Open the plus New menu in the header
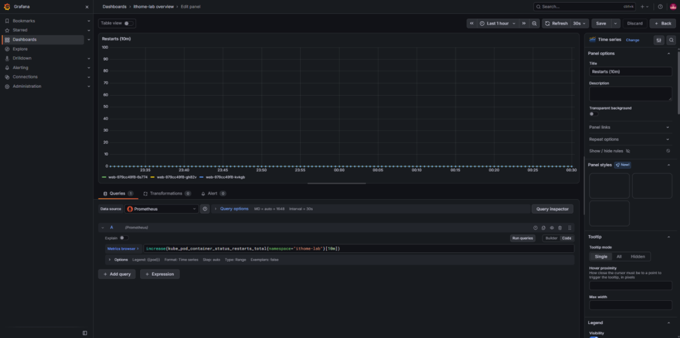 tap(644, 7)
